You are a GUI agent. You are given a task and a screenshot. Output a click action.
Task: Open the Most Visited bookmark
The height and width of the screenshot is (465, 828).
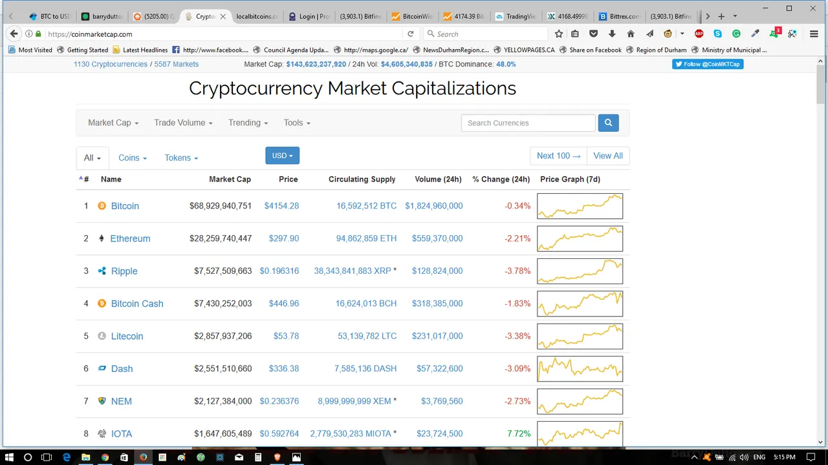click(x=30, y=50)
